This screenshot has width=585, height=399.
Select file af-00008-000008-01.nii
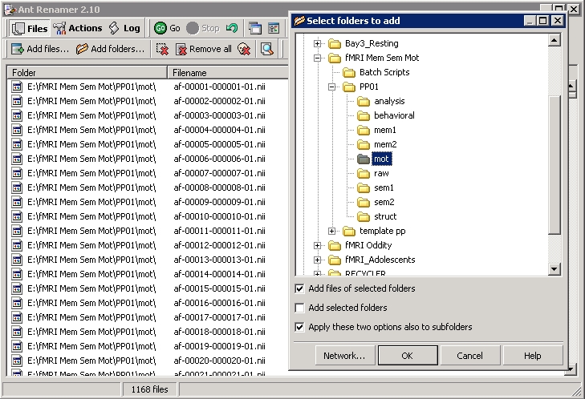pyautogui.click(x=219, y=187)
